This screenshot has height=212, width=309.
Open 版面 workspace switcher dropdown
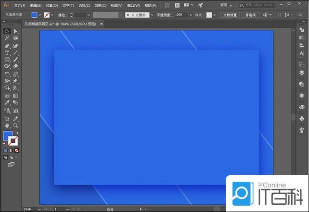coord(226,5)
